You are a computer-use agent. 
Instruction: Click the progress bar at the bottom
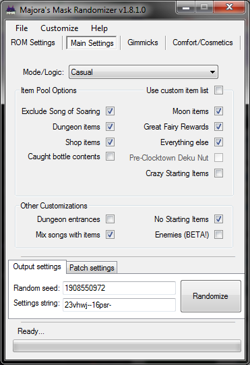(x=127, y=345)
